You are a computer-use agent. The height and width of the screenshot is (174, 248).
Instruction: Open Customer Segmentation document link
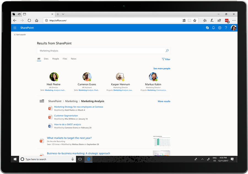(x=67, y=116)
